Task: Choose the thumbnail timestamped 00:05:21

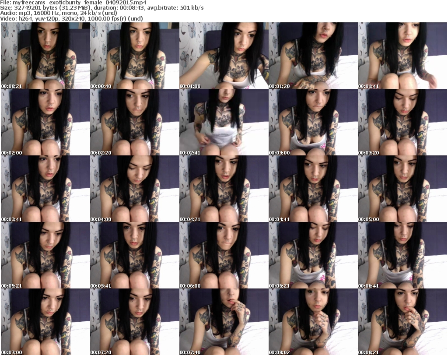Action: click(x=45, y=255)
